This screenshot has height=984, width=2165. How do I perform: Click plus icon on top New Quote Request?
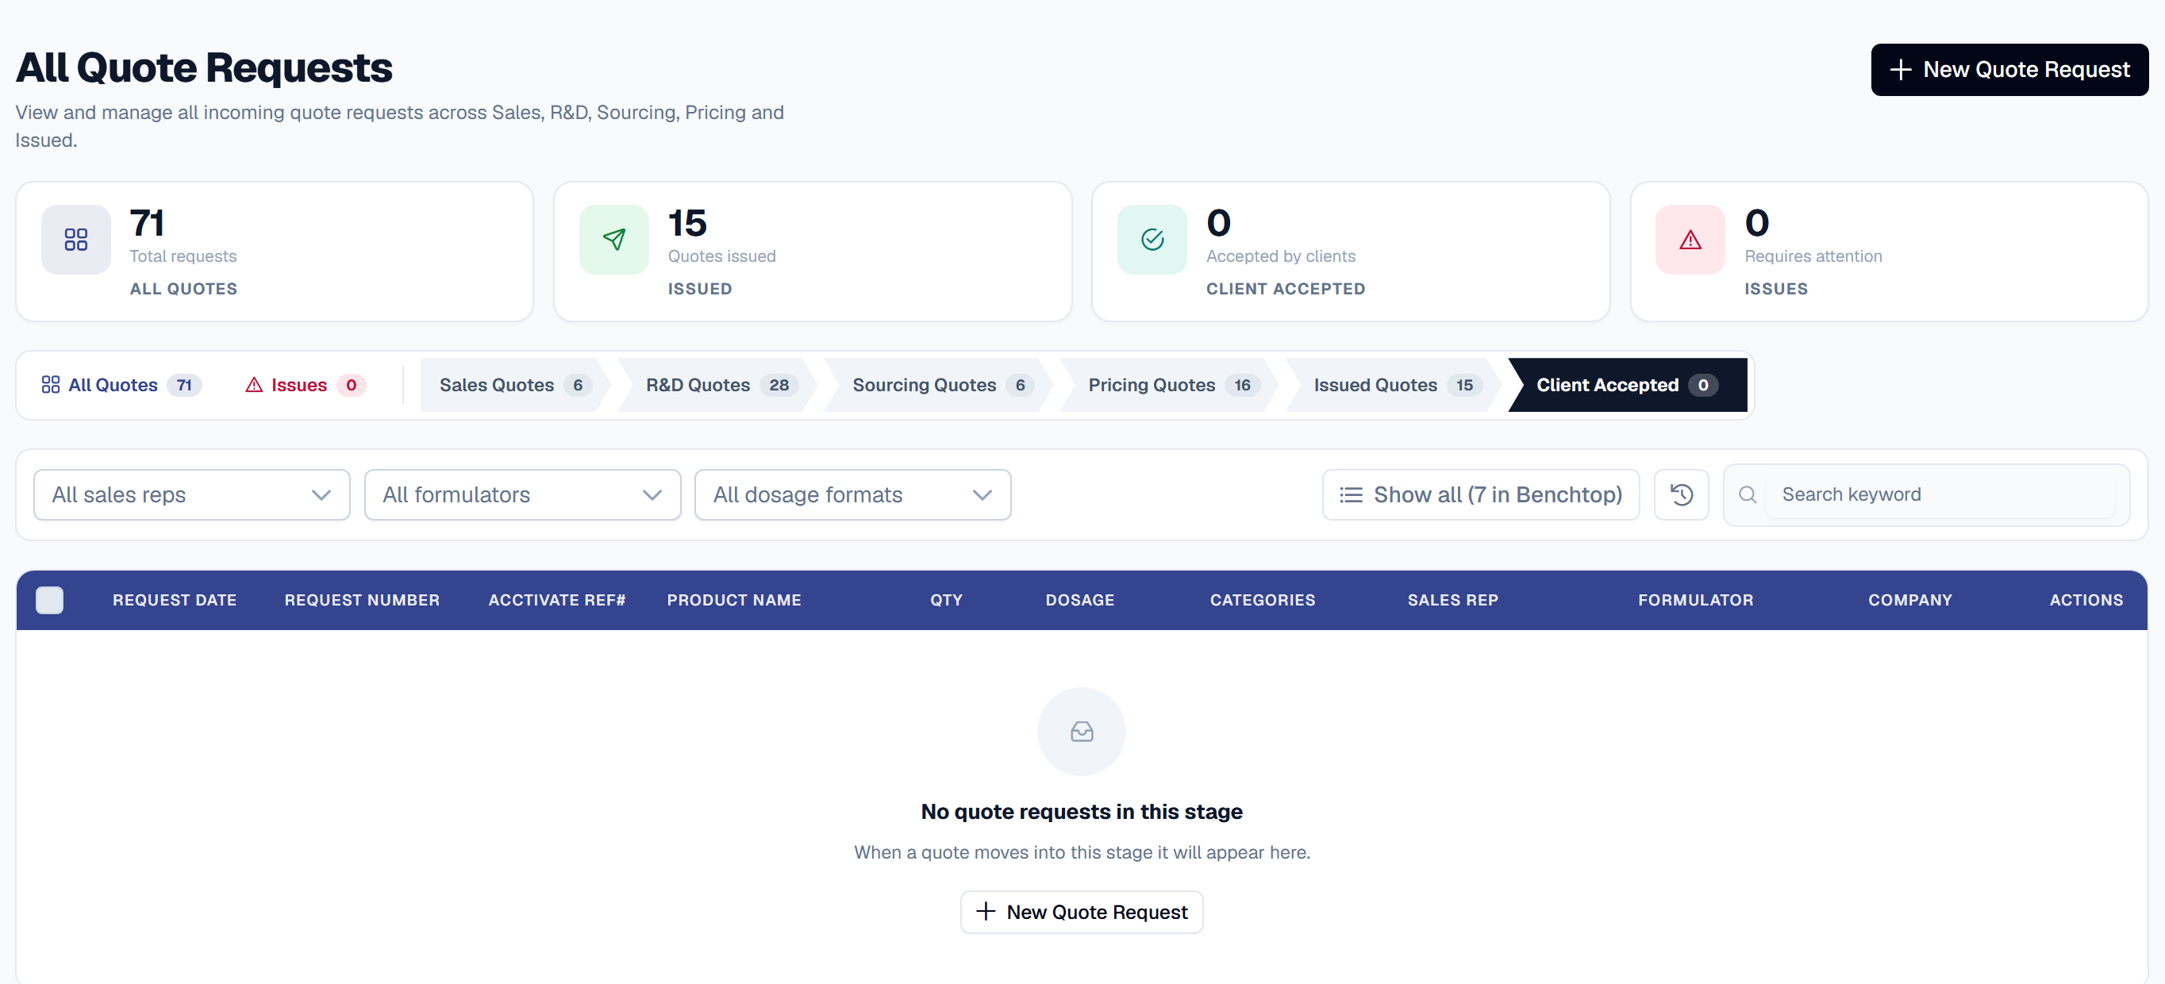pos(1900,70)
